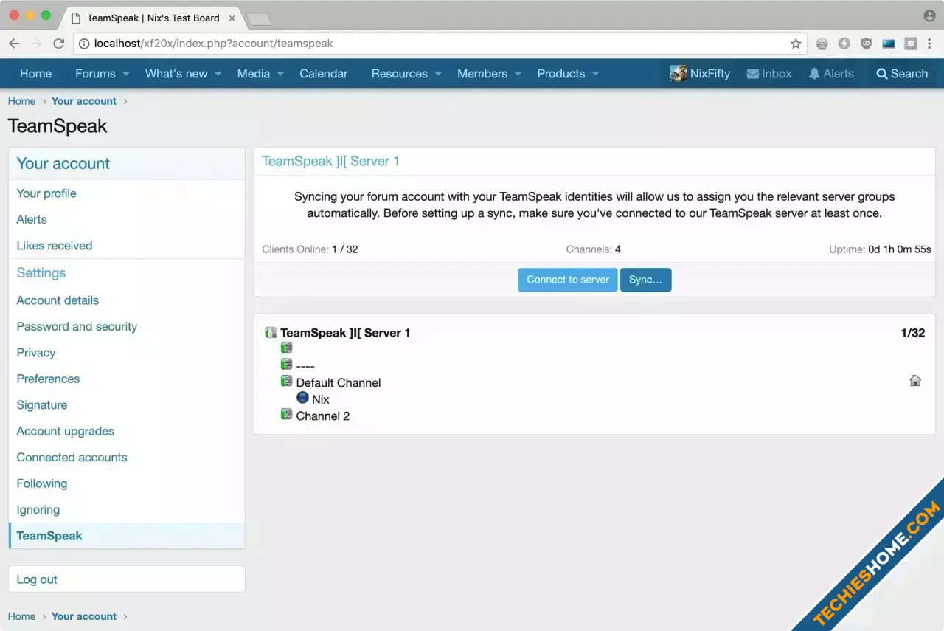Open the Chrome profile icon
This screenshot has height=631, width=944.
[x=929, y=15]
